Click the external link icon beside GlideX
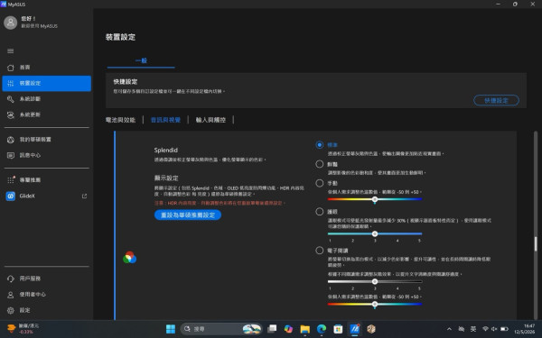Viewport: 542px width, 338px height. pyautogui.click(x=84, y=196)
